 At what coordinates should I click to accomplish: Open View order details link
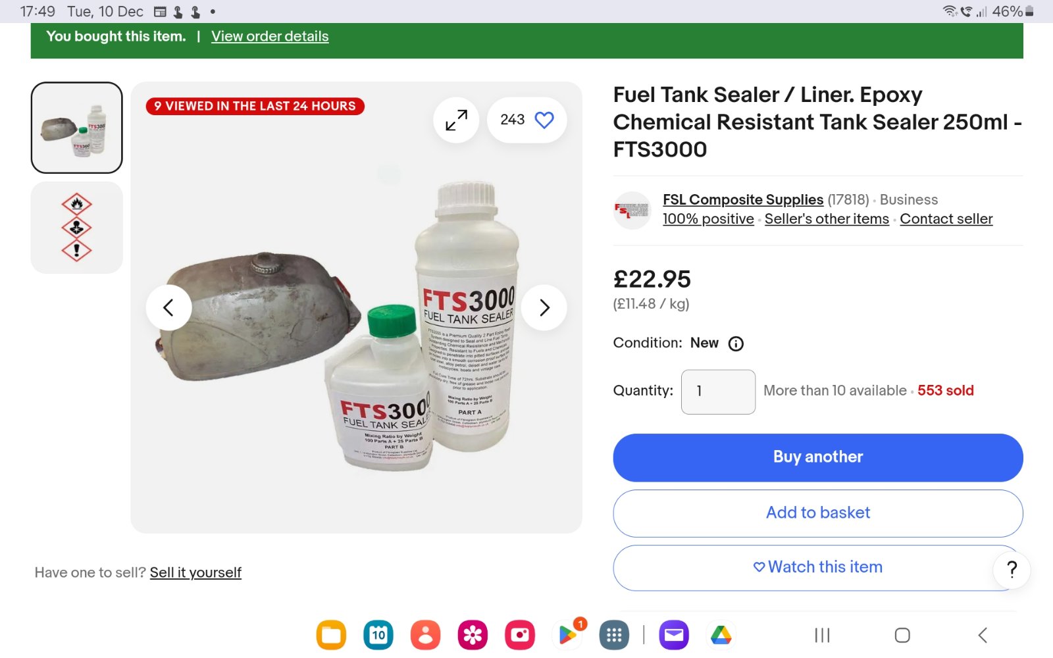[x=270, y=37]
